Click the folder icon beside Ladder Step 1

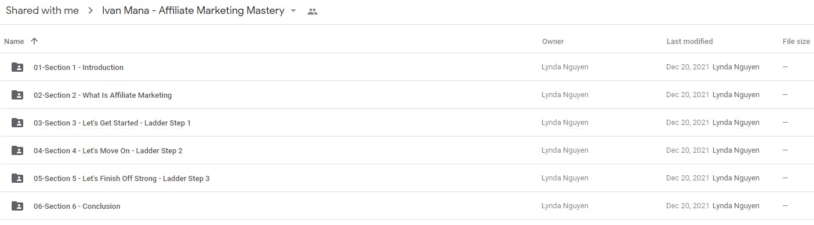17,123
